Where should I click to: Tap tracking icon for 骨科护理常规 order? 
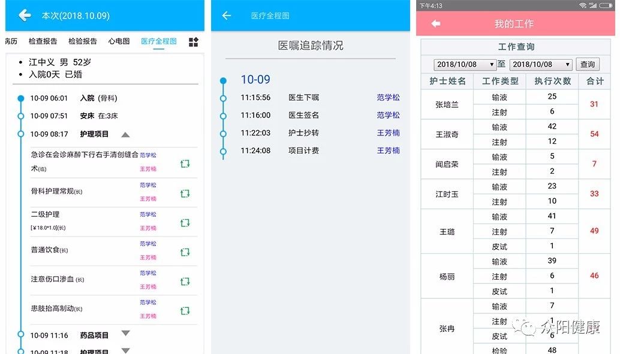click(185, 193)
